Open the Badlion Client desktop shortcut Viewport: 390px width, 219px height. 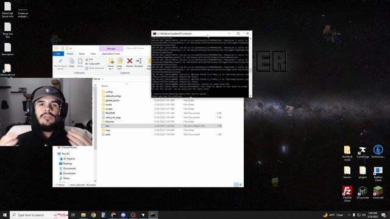[378, 174]
